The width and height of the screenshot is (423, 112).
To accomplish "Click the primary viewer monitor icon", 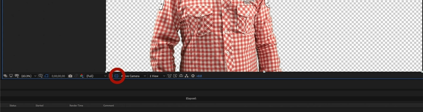I will pos(11,76).
